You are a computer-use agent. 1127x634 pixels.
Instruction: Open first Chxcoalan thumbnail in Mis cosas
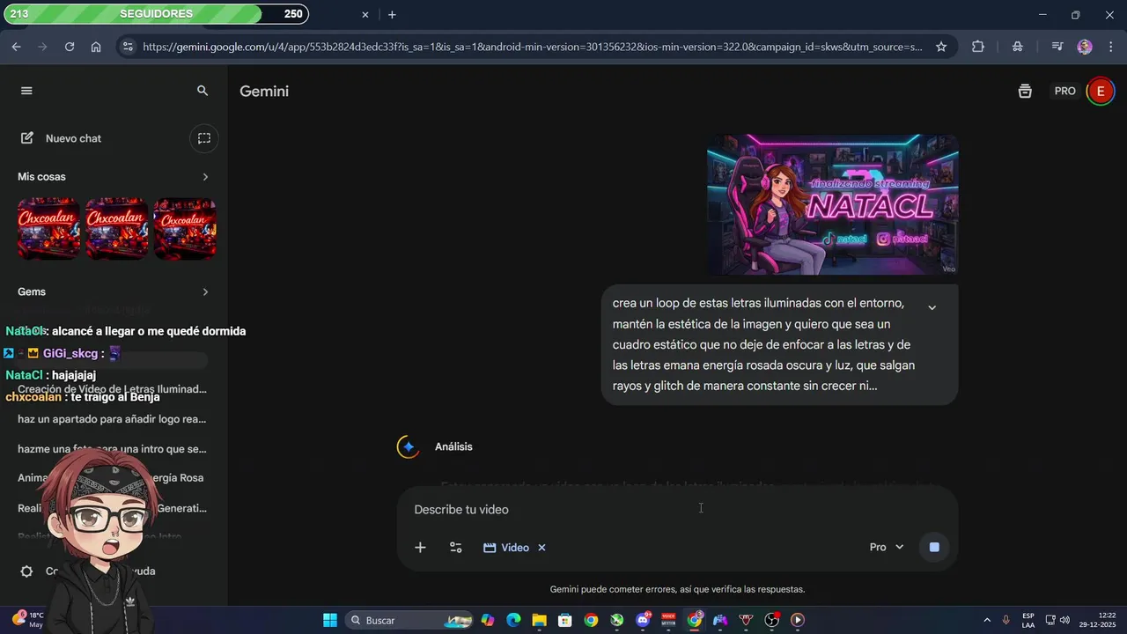point(48,229)
